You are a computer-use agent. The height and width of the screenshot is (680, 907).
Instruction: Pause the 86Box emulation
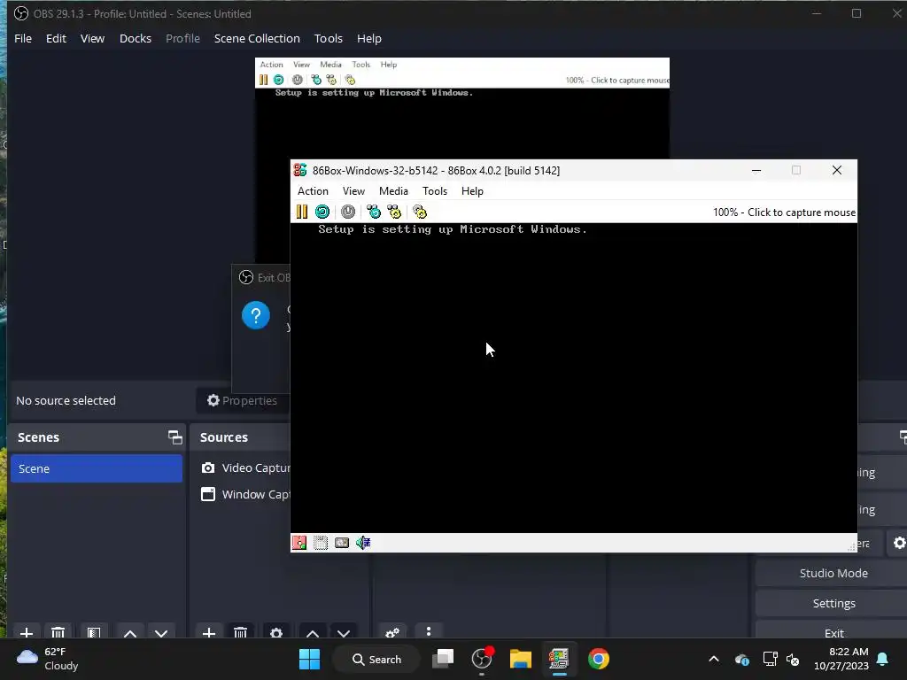(301, 212)
